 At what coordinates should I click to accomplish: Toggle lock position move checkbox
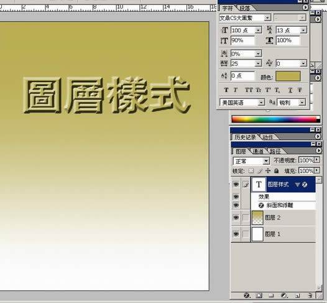(268, 171)
